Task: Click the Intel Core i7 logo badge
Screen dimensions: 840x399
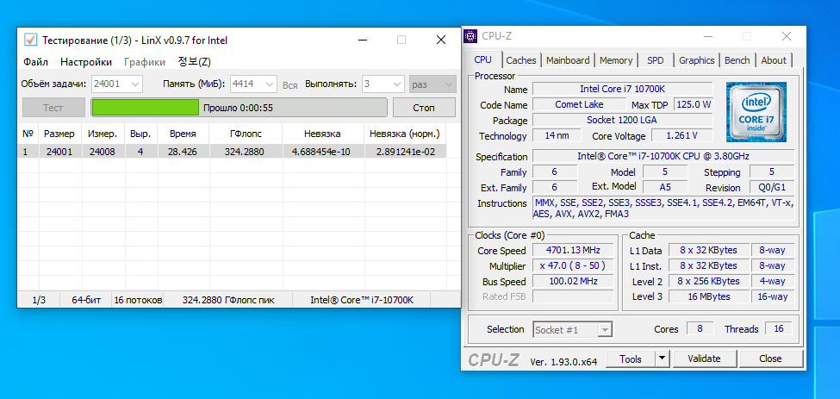Action: [x=756, y=112]
